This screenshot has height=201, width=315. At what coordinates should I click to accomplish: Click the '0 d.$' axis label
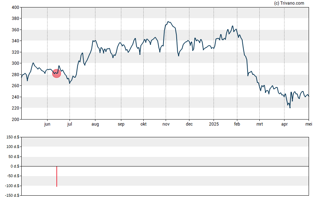(x=15, y=166)
